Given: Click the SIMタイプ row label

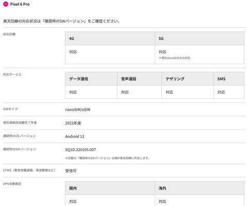Looking at the screenshot, I should pyautogui.click(x=10, y=109).
